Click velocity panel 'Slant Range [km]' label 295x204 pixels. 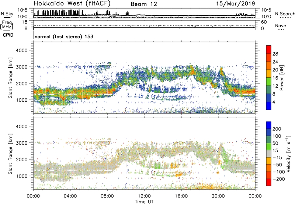click(x=10, y=154)
